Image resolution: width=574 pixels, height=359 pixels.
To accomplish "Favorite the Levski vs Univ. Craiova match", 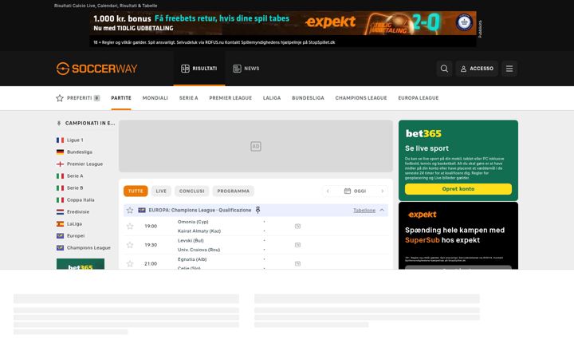I will [130, 245].
